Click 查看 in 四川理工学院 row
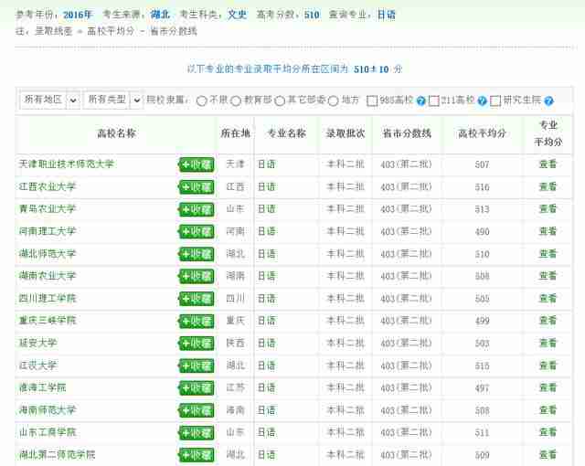585x466 pixels. click(548, 298)
